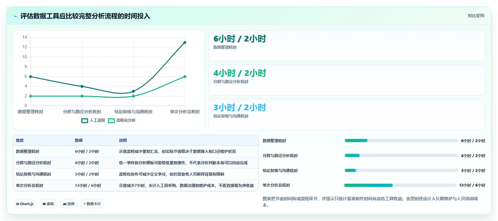Click the 人工流程 legend color box
The height and width of the screenshot is (221, 498).
[x=85, y=120]
